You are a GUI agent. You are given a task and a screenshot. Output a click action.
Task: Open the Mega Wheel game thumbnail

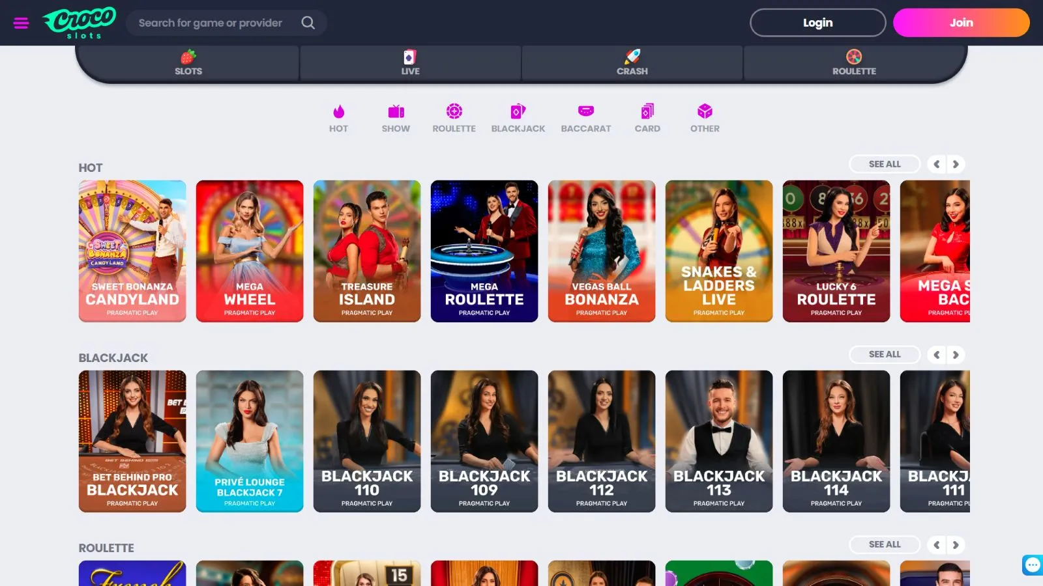(x=250, y=251)
